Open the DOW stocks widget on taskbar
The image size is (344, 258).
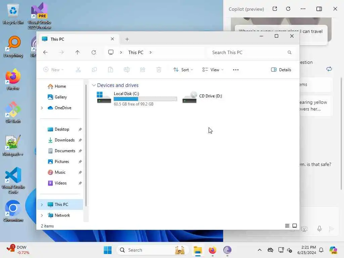pyautogui.click(x=18, y=250)
